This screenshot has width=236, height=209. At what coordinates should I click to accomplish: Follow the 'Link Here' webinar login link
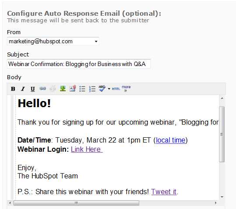pos(87,150)
